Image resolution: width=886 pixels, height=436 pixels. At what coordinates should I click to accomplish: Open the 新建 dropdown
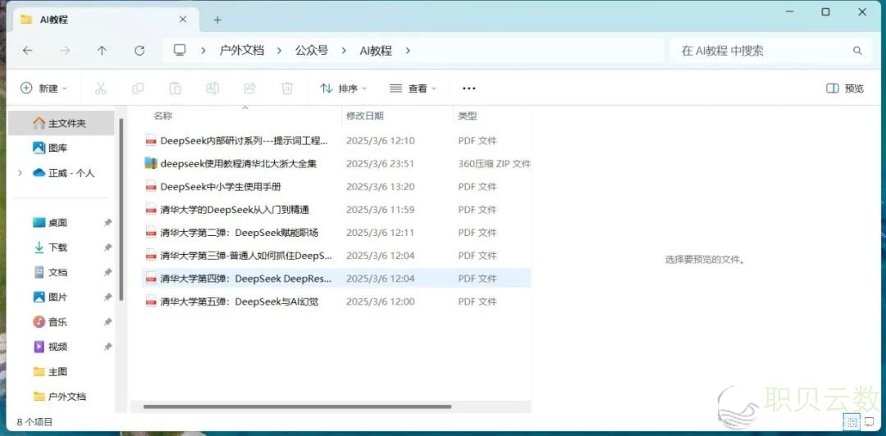(43, 89)
